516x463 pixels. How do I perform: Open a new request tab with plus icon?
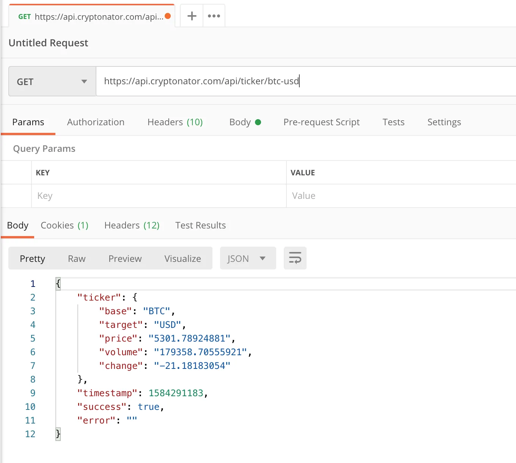coord(192,16)
